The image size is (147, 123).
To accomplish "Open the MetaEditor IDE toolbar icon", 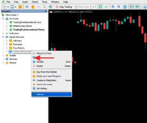I will click(x=27, y=7).
